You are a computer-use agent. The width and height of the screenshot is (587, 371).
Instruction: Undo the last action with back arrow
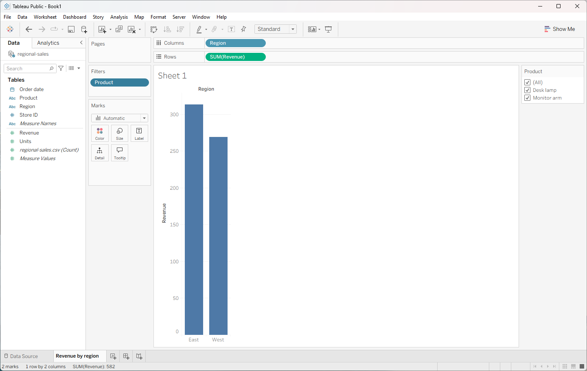pos(29,29)
